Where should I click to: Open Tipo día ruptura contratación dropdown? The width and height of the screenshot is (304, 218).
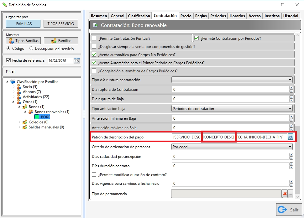coord(232,80)
